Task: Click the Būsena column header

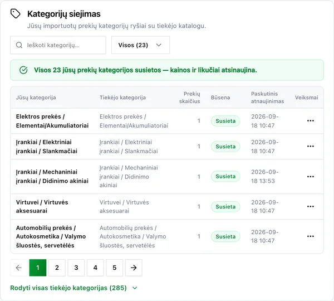Action: tap(220, 98)
